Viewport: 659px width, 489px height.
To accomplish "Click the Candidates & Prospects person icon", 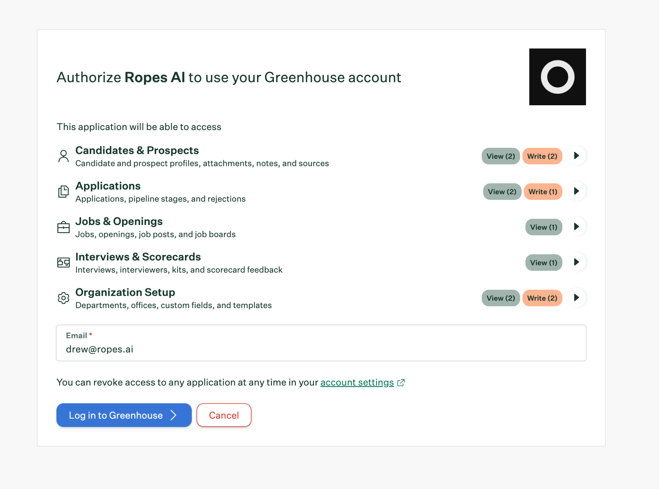I will click(x=63, y=156).
